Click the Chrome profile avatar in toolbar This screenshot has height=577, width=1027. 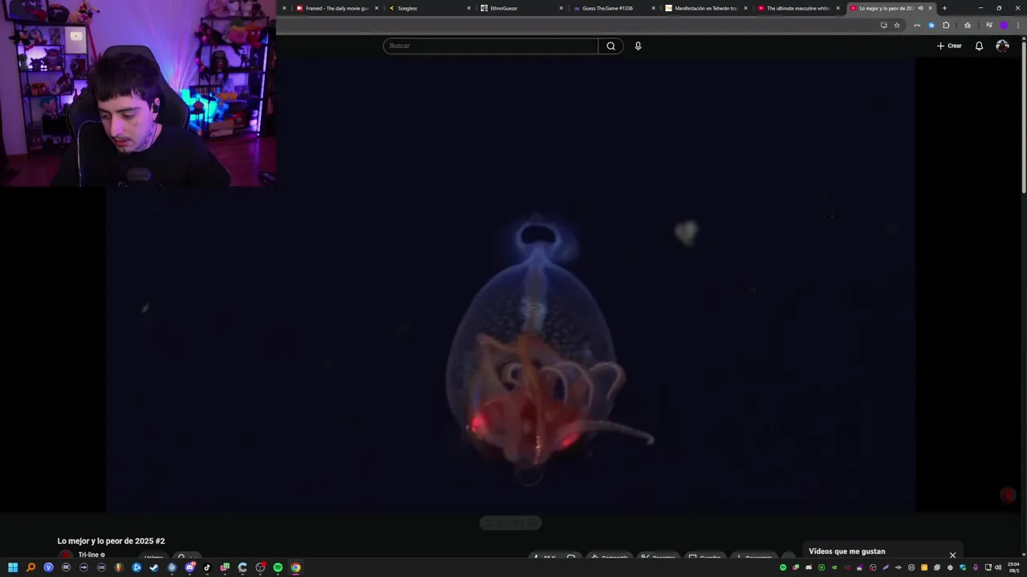tap(1004, 25)
